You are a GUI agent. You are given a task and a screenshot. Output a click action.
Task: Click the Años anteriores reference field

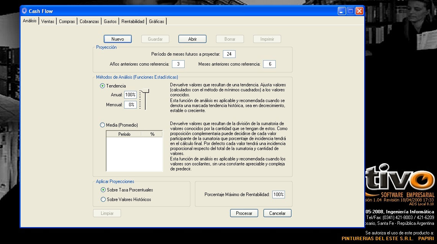tap(178, 64)
